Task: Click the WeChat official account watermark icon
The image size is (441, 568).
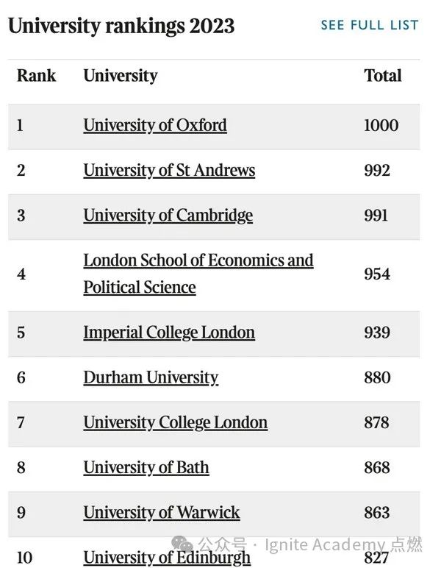Action: (184, 545)
